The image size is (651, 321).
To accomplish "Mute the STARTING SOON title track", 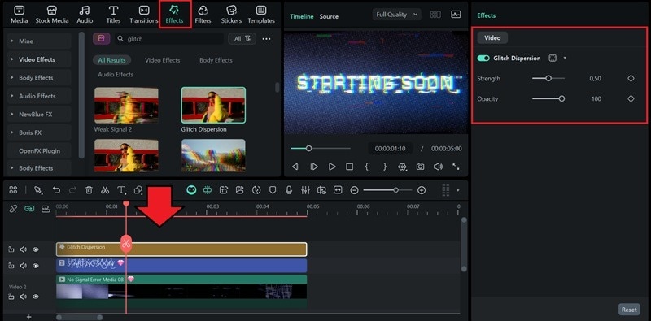I will click(x=24, y=266).
